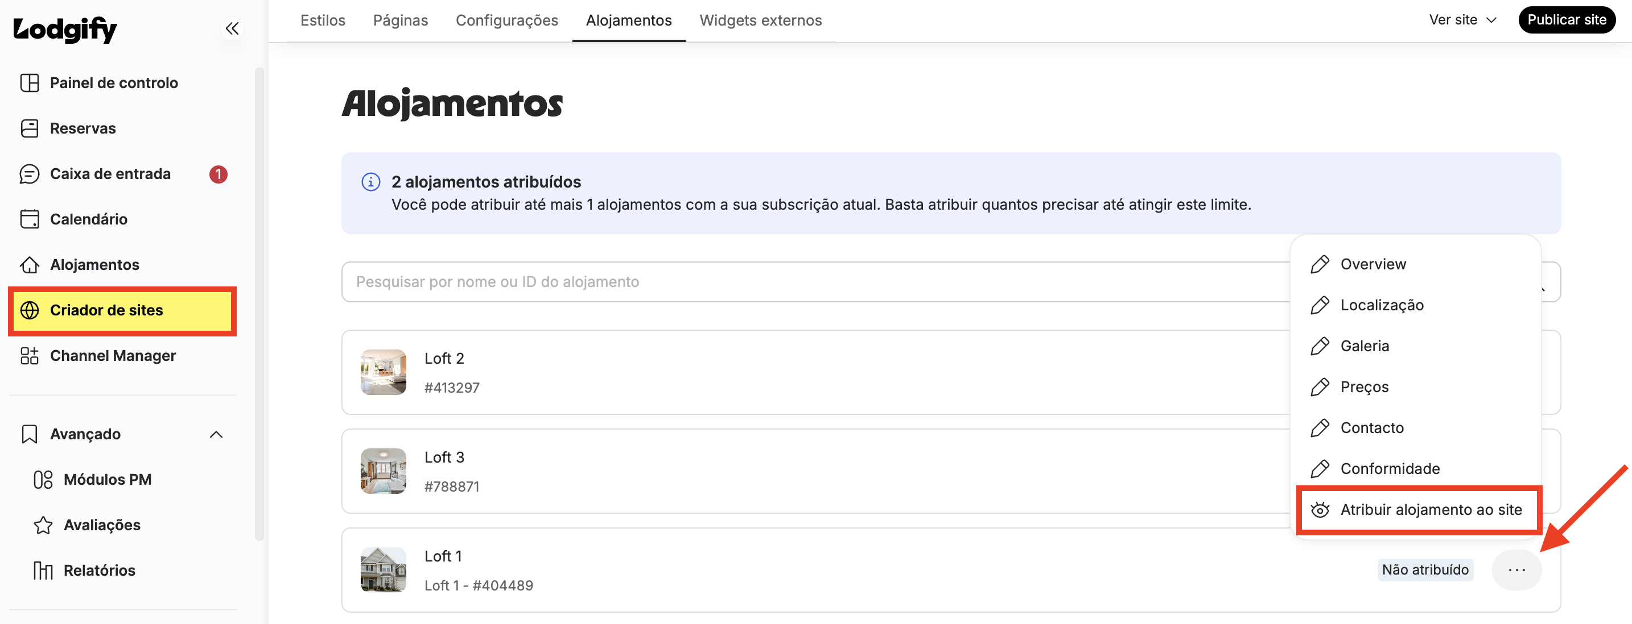
Task: Click the Publicar site button
Action: [1566, 20]
